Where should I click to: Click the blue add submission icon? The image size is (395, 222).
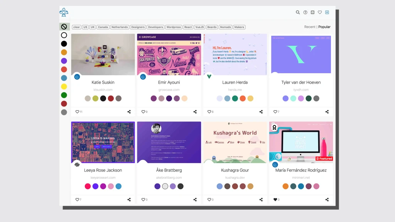point(327,12)
